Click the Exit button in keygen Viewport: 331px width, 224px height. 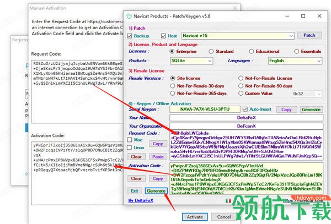coord(135,191)
